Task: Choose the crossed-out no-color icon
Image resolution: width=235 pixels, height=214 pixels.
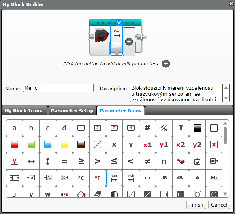Action: click(x=98, y=145)
